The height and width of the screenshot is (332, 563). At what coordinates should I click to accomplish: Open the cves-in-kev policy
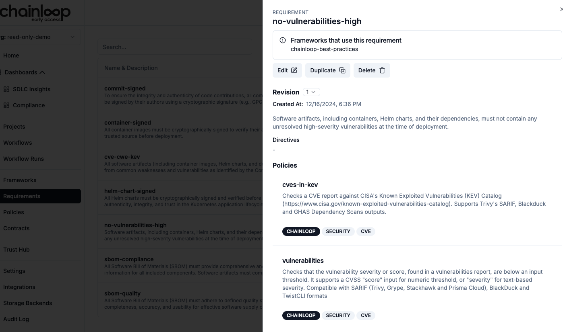(x=300, y=184)
